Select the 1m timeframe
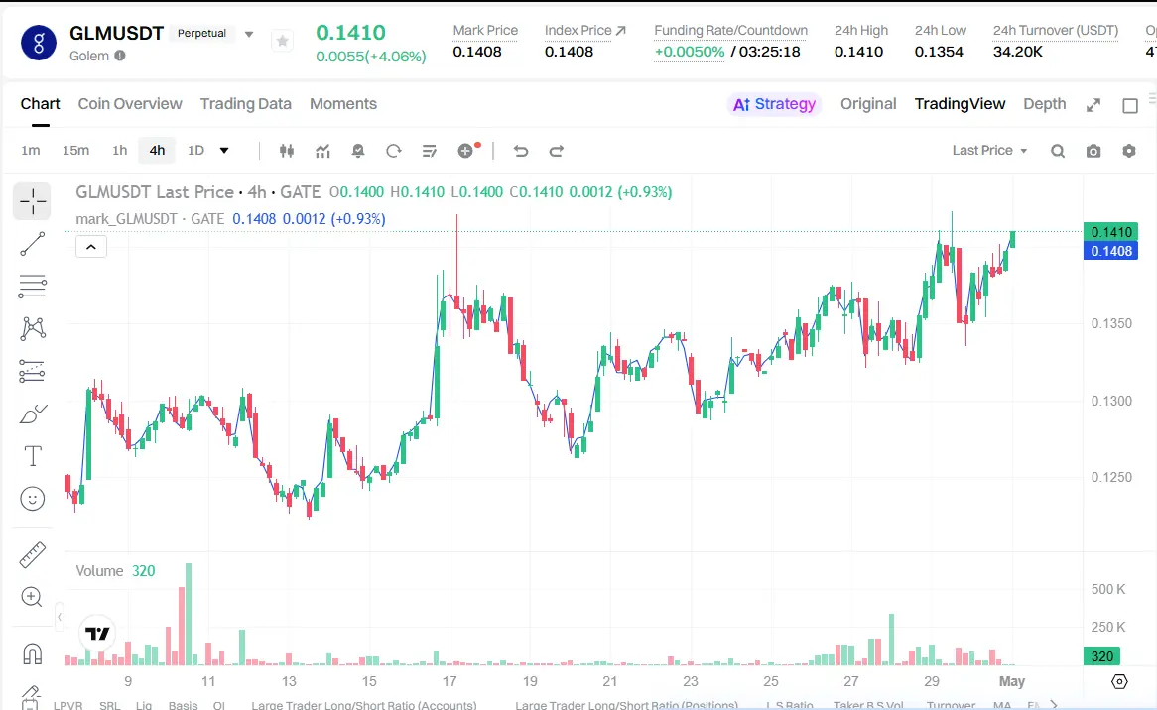 pos(30,151)
